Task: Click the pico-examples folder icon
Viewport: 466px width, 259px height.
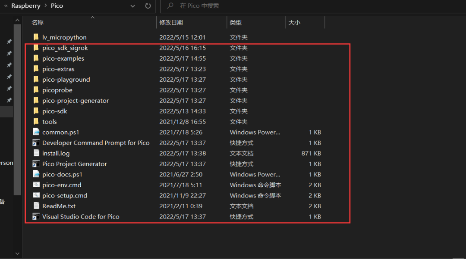Action: 36,58
